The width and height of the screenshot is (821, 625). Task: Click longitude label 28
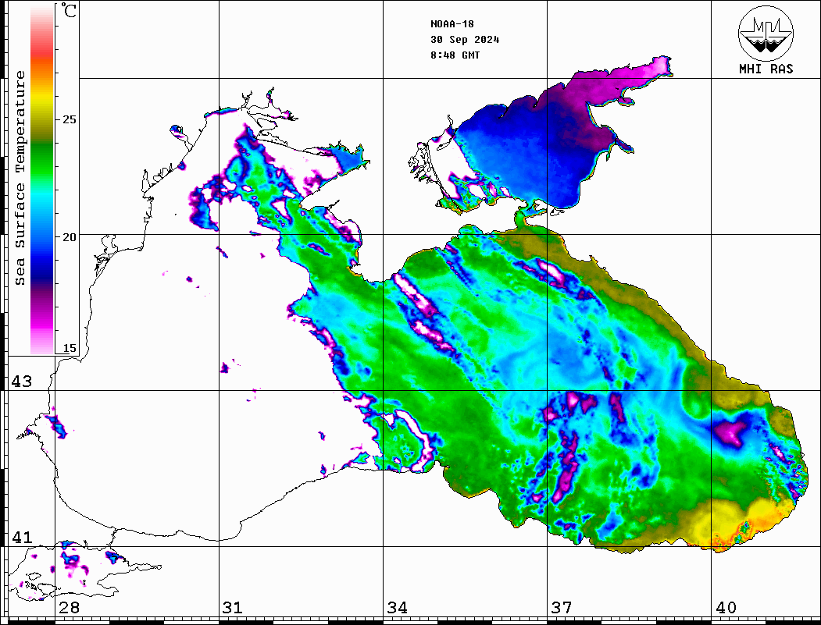point(69,607)
